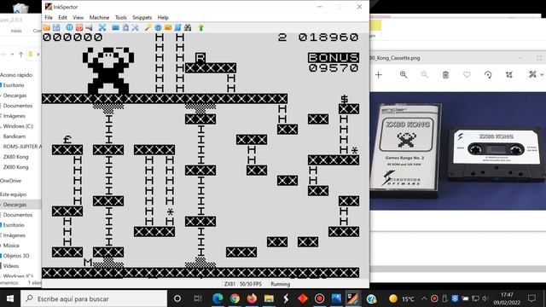The image size is (546, 307).
Task: Show hidden system tray icons chevron
Action: coord(424,298)
